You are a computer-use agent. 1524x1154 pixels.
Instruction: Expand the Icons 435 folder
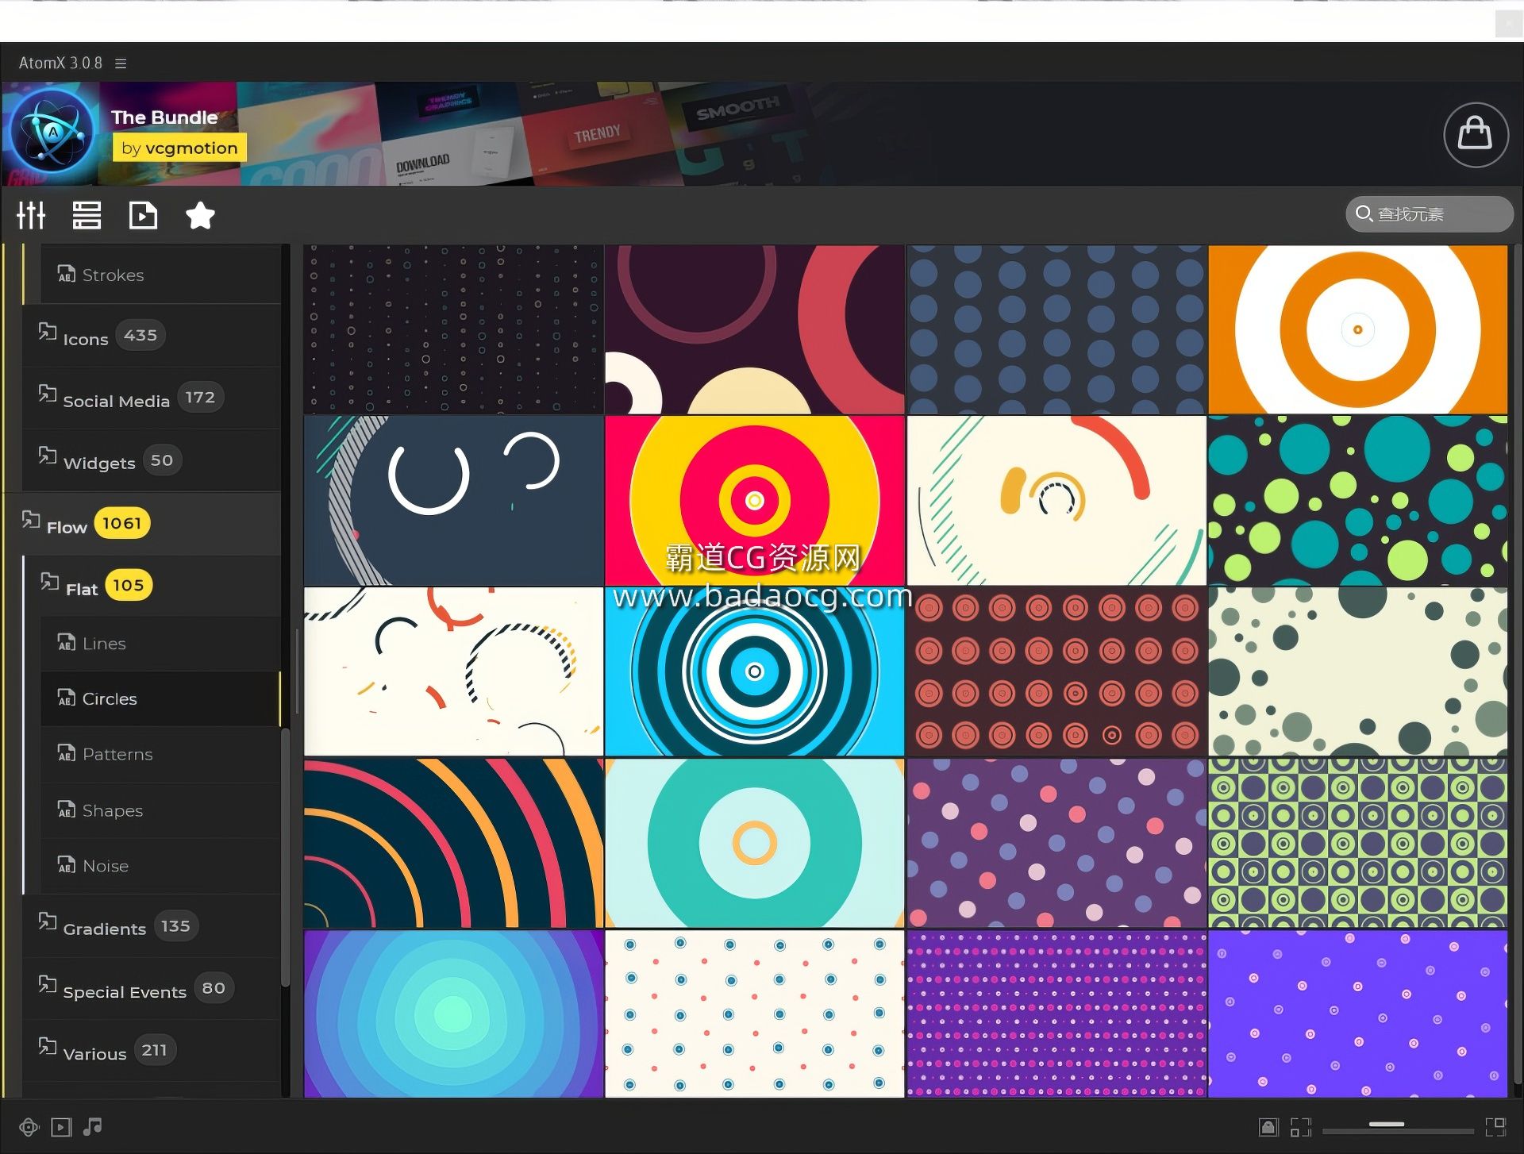coord(152,336)
